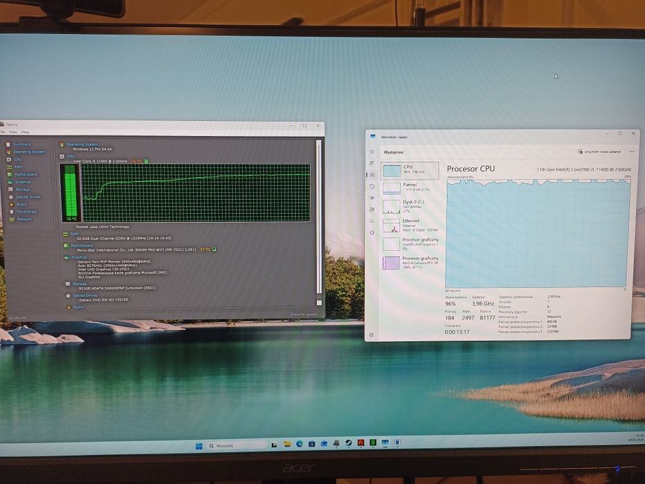Open Windows Start menu
Image resolution: width=645 pixels, height=484 pixels.
click(x=199, y=446)
